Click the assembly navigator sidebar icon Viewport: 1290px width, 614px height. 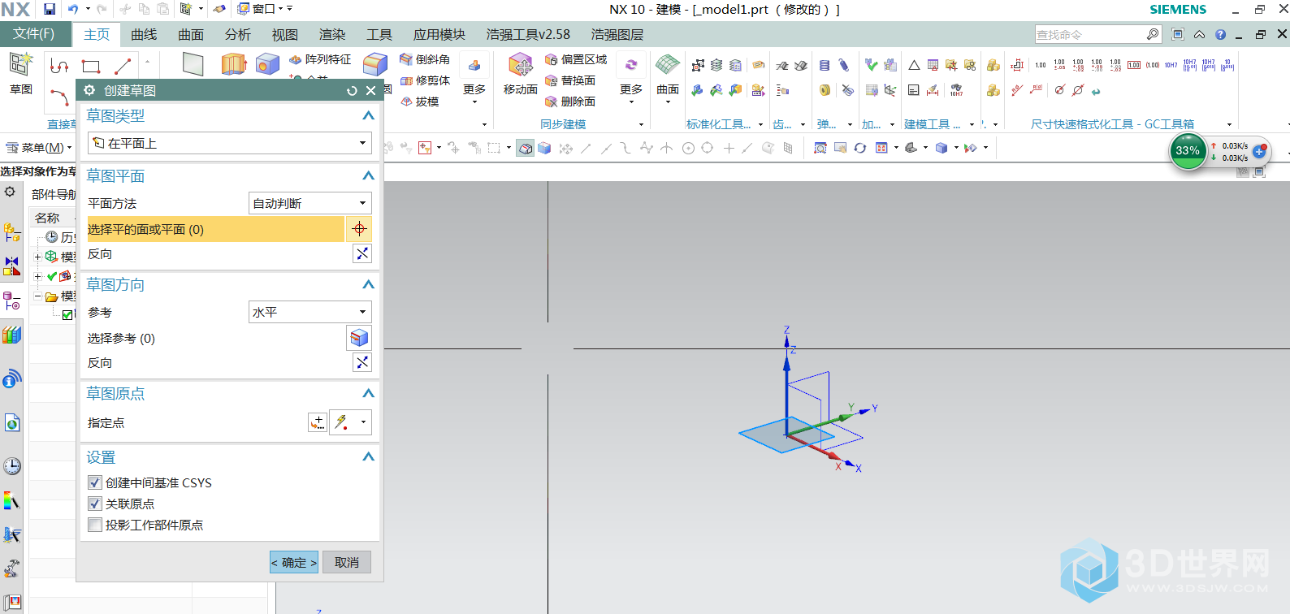tap(11, 233)
